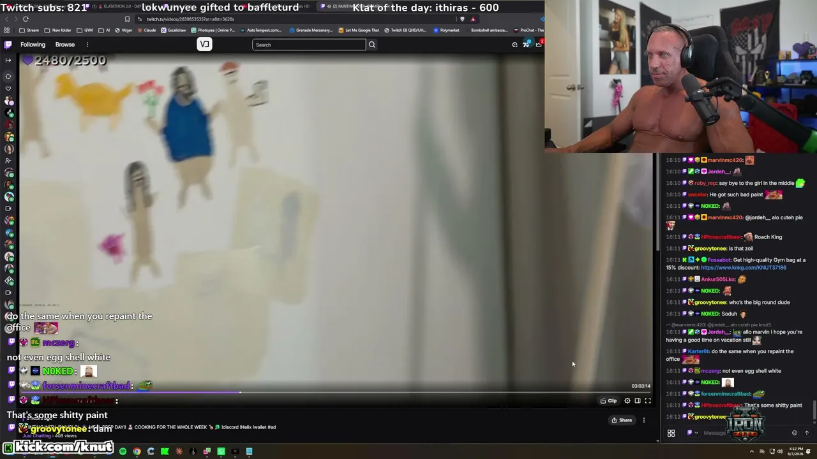Open the Following page
The height and width of the screenshot is (459, 817).
33,45
